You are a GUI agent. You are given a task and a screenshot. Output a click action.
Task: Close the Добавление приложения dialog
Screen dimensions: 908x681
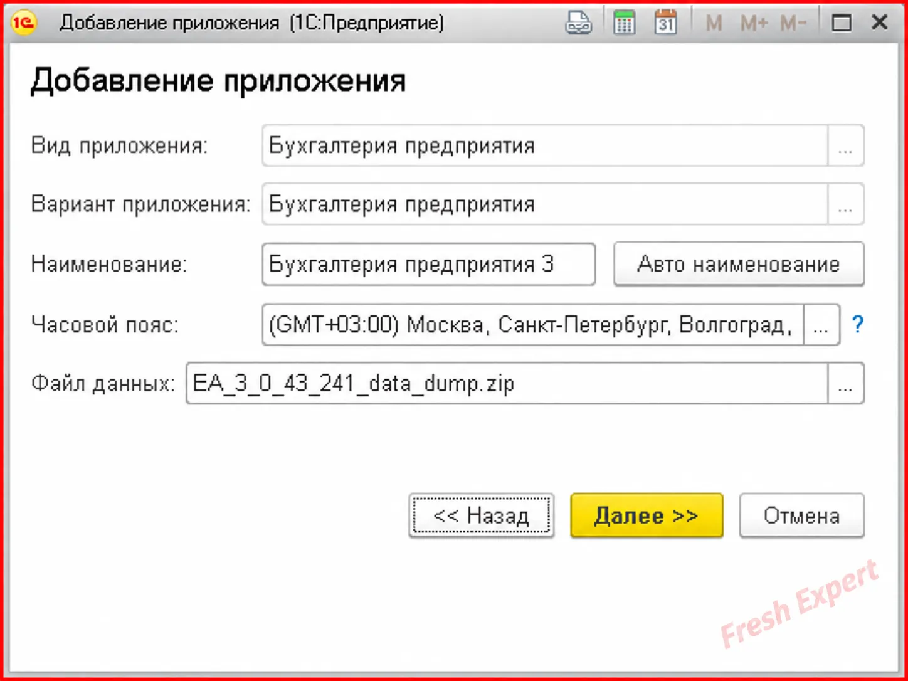(x=880, y=23)
